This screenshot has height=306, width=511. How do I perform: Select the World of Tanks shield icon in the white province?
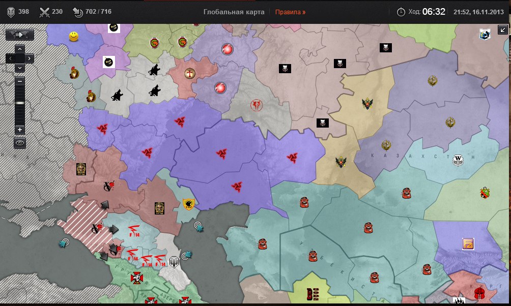pyautogui.click(x=174, y=262)
